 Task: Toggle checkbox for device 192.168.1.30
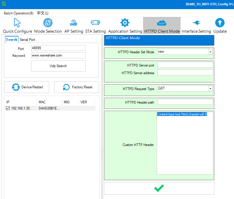(x=8, y=108)
